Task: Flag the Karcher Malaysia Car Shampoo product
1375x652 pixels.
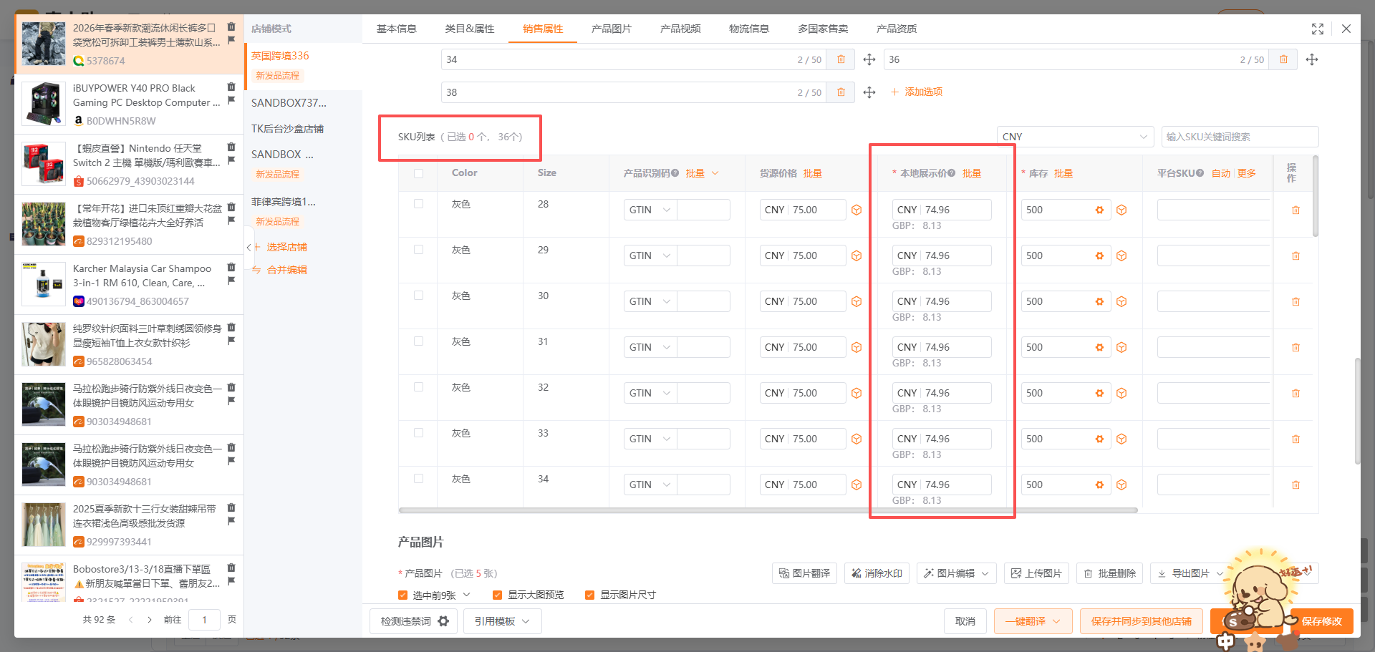Action: point(231,281)
